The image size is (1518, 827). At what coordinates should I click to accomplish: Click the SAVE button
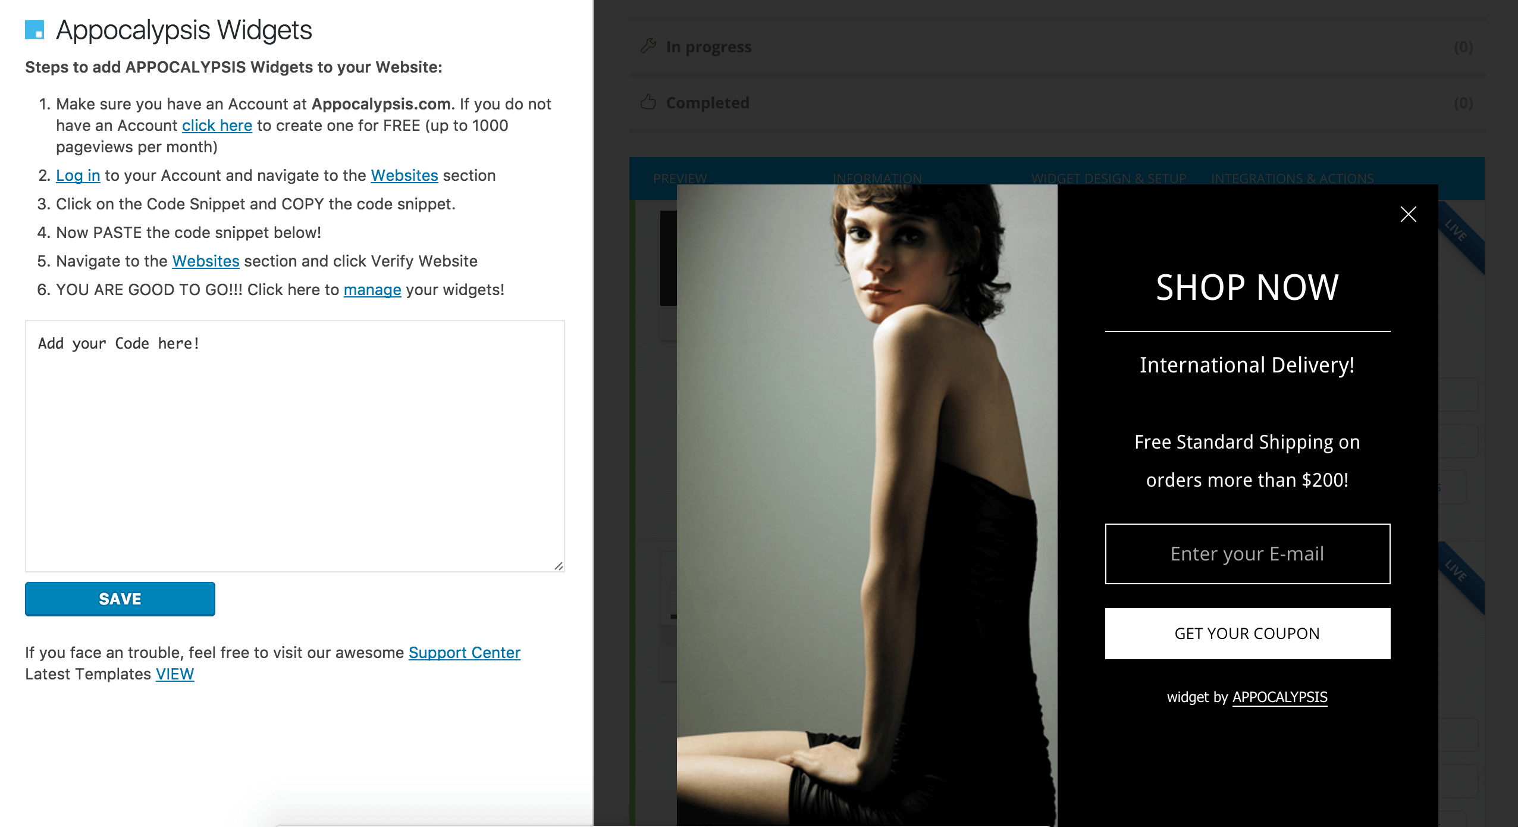(120, 599)
